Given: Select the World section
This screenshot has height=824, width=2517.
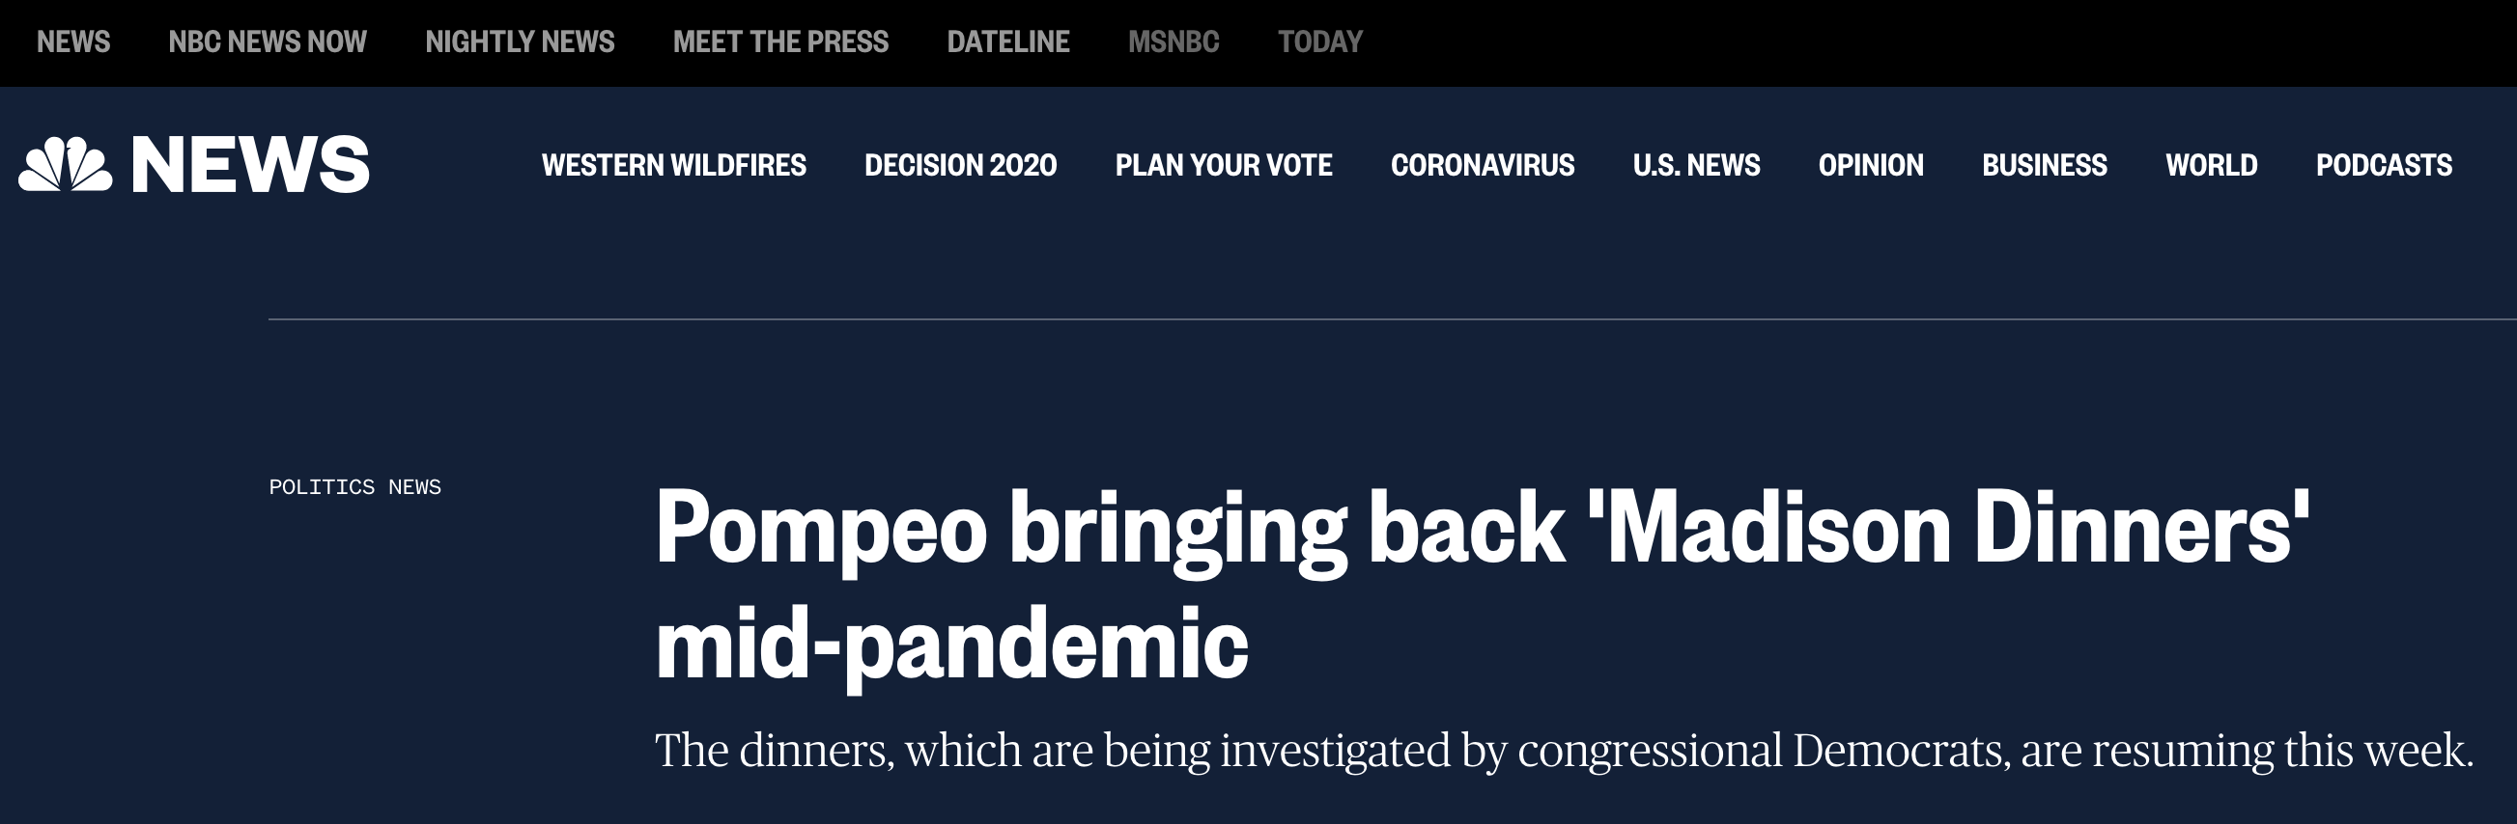Looking at the screenshot, I should point(2211,165).
